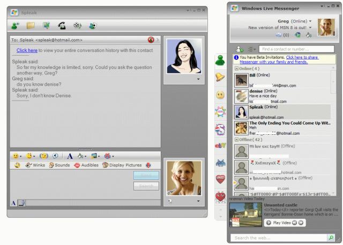This screenshot has height=245, width=343.
Task: Switch to handwriting input tab
Action: pos(21,203)
